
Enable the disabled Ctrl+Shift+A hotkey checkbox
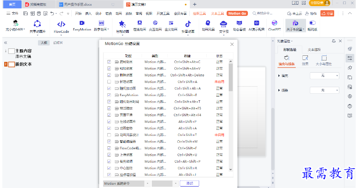tap(109, 82)
